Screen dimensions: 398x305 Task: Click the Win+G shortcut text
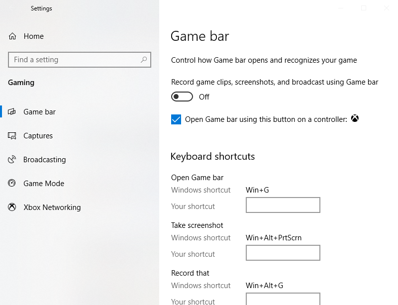[257, 190]
